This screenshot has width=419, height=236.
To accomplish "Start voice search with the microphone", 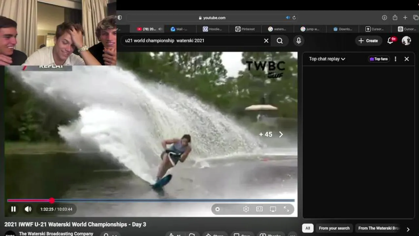I will point(299,41).
